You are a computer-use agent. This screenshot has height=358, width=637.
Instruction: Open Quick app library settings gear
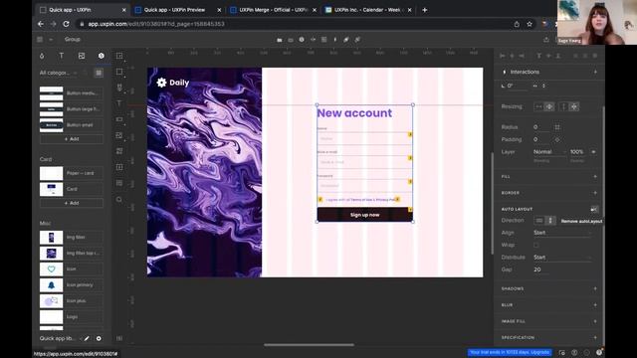(99, 338)
